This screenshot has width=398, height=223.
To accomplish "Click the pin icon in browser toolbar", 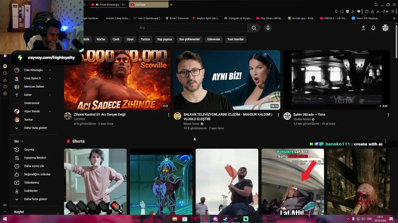I will (336, 11).
